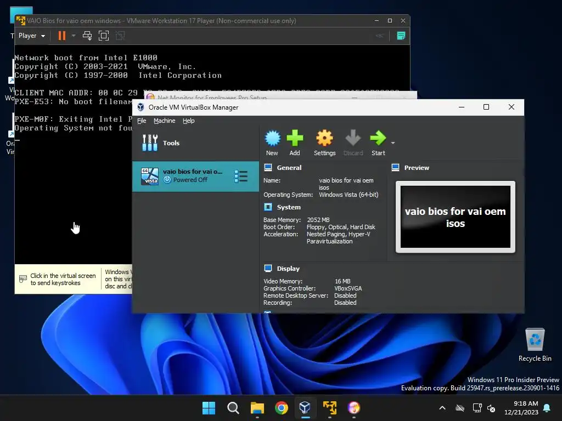The width and height of the screenshot is (562, 421).
Task: Select the vaio bios for vai oem VM entry
Action: (x=196, y=176)
